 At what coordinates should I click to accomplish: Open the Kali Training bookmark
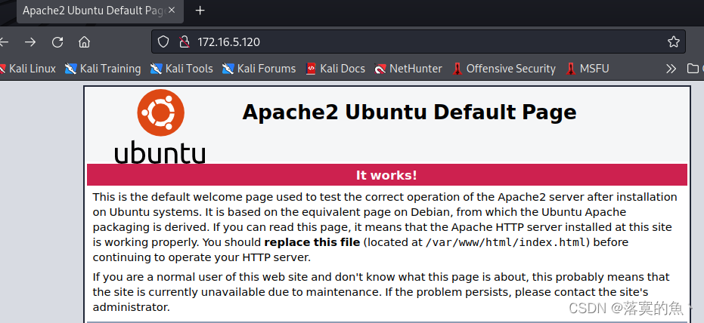pos(103,69)
